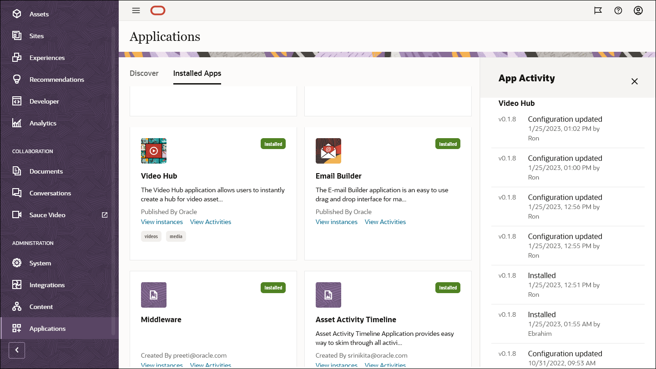Switch to the Discover tab
Image resolution: width=656 pixels, height=369 pixels.
pyautogui.click(x=144, y=73)
